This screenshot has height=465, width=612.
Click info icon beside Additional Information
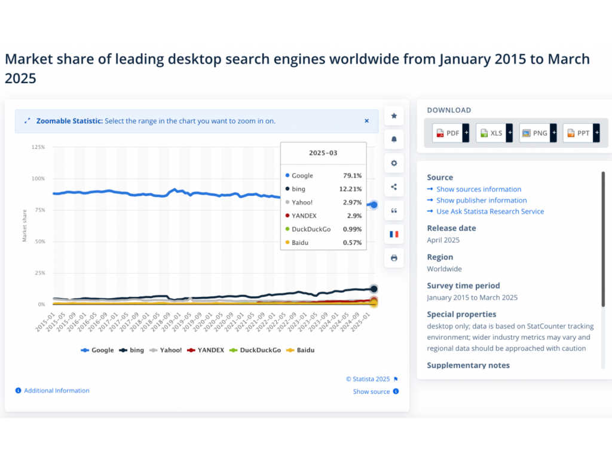pyautogui.click(x=19, y=391)
